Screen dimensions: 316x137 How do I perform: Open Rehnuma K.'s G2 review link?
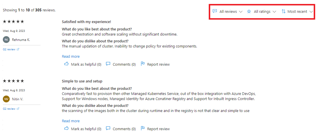9,49
